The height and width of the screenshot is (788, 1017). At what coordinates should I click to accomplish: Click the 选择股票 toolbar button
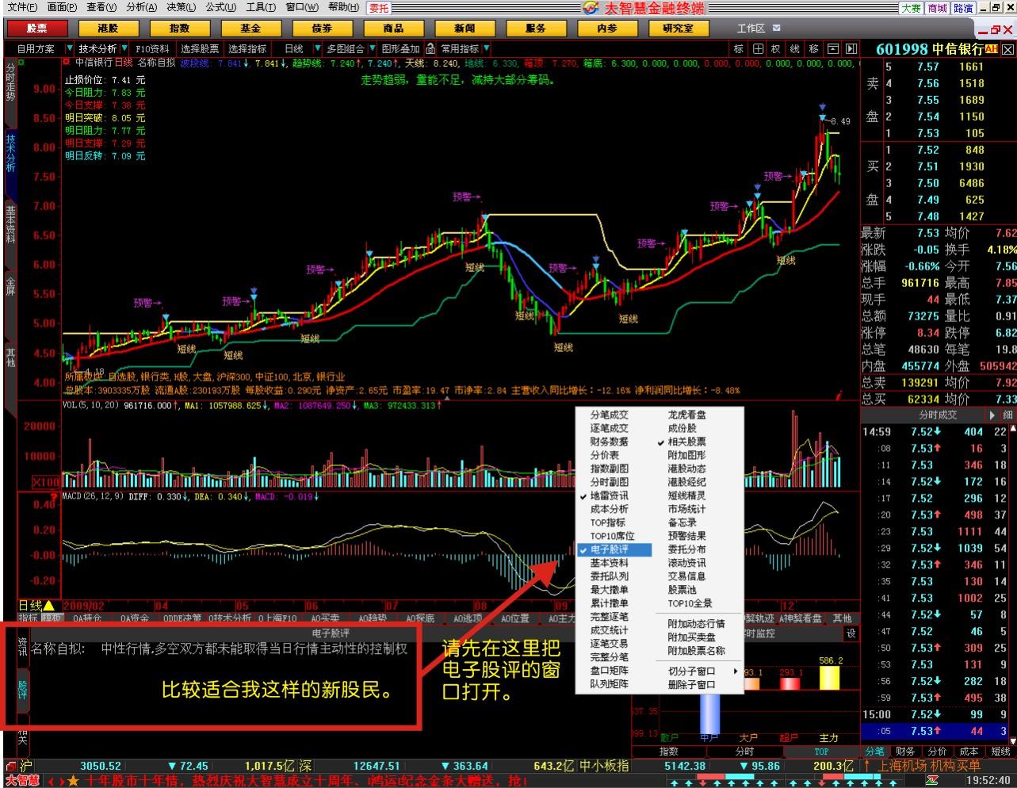pos(200,48)
